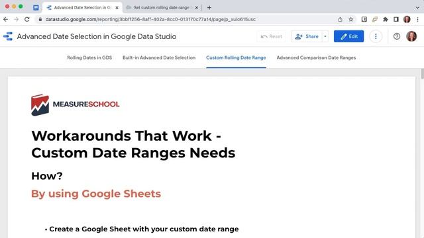Click the report title Advanced Date Selection
This screenshot has height=238, width=424.
click(97, 36)
